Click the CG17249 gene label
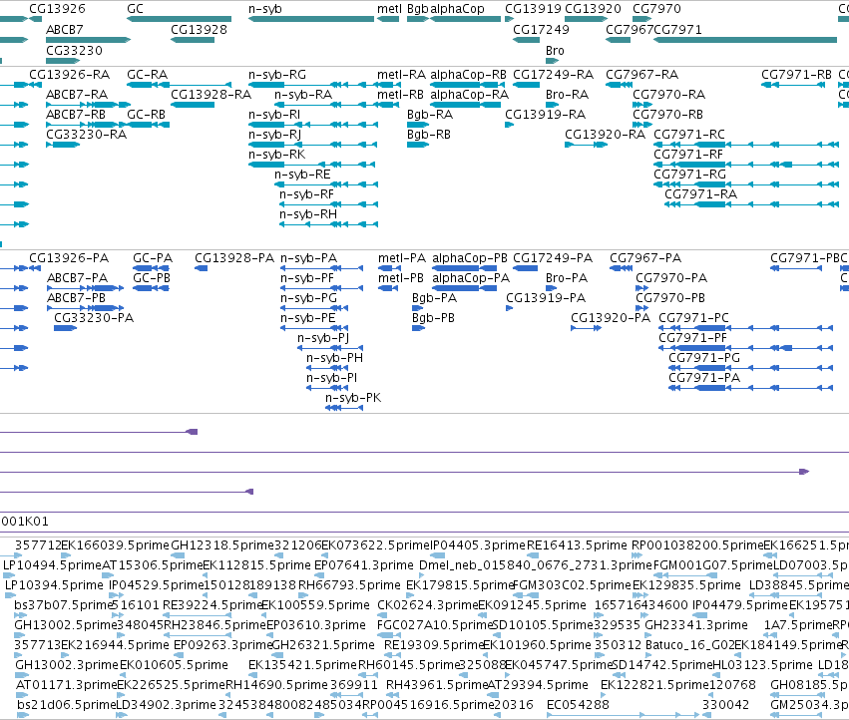The width and height of the screenshot is (849, 720). 541,29
